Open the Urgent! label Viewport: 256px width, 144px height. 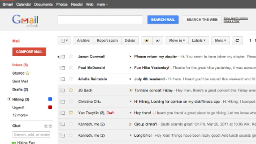coord(18,108)
